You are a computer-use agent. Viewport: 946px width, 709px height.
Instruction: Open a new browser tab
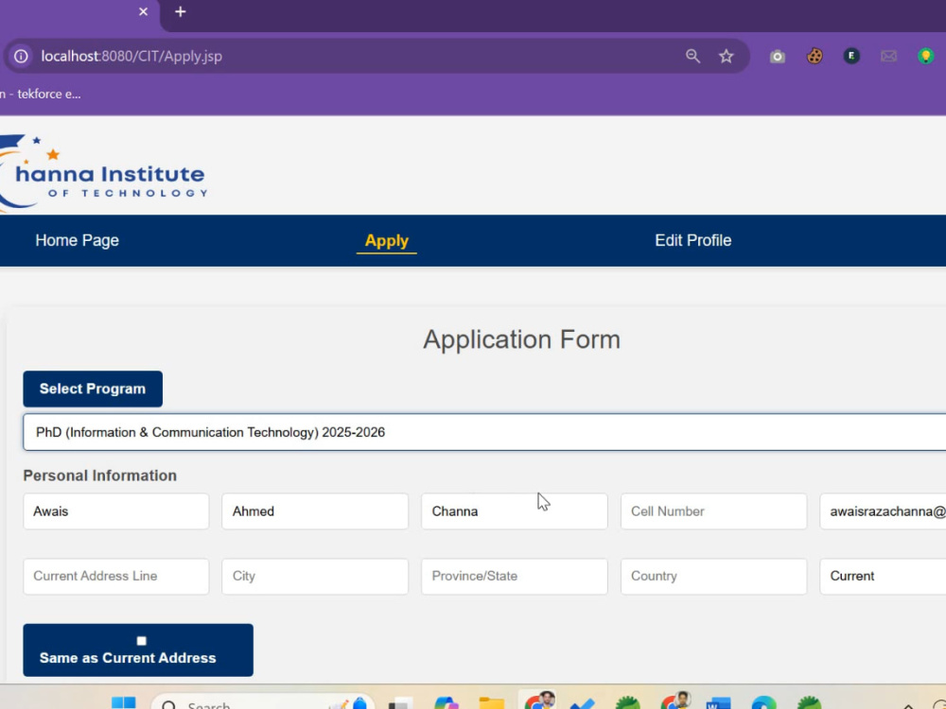tap(181, 11)
